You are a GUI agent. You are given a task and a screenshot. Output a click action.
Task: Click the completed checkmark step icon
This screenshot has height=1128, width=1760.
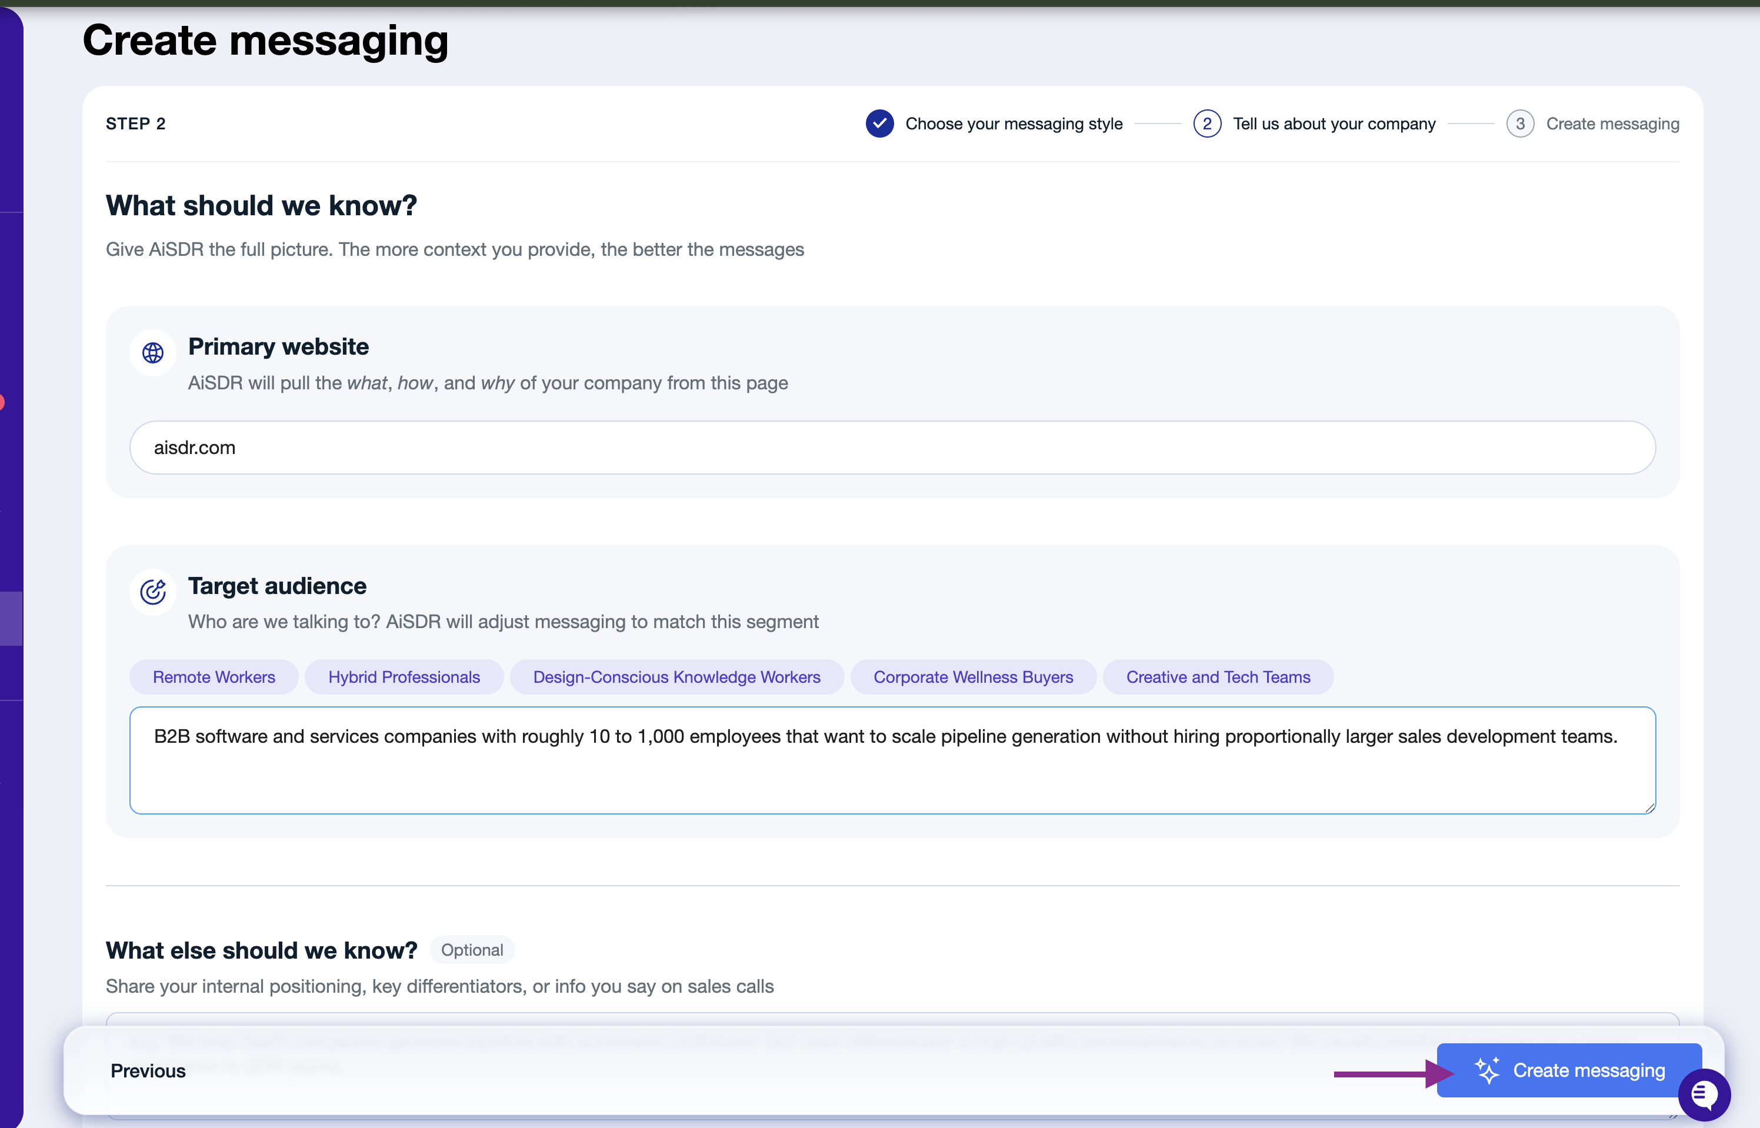pos(879,124)
